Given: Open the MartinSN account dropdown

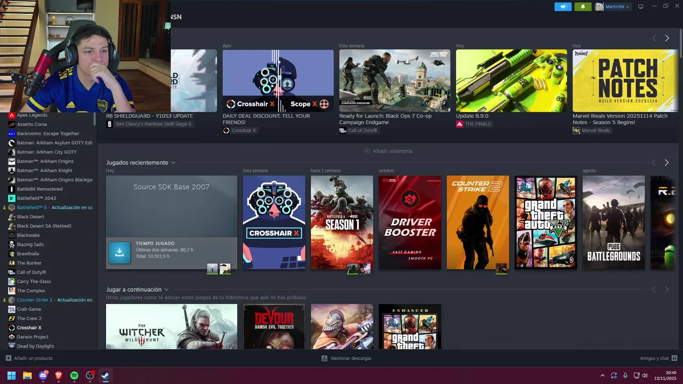Looking at the screenshot, I should click(x=613, y=6).
